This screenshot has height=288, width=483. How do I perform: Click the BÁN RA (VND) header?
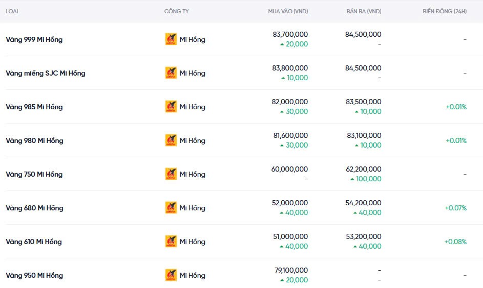(x=364, y=11)
